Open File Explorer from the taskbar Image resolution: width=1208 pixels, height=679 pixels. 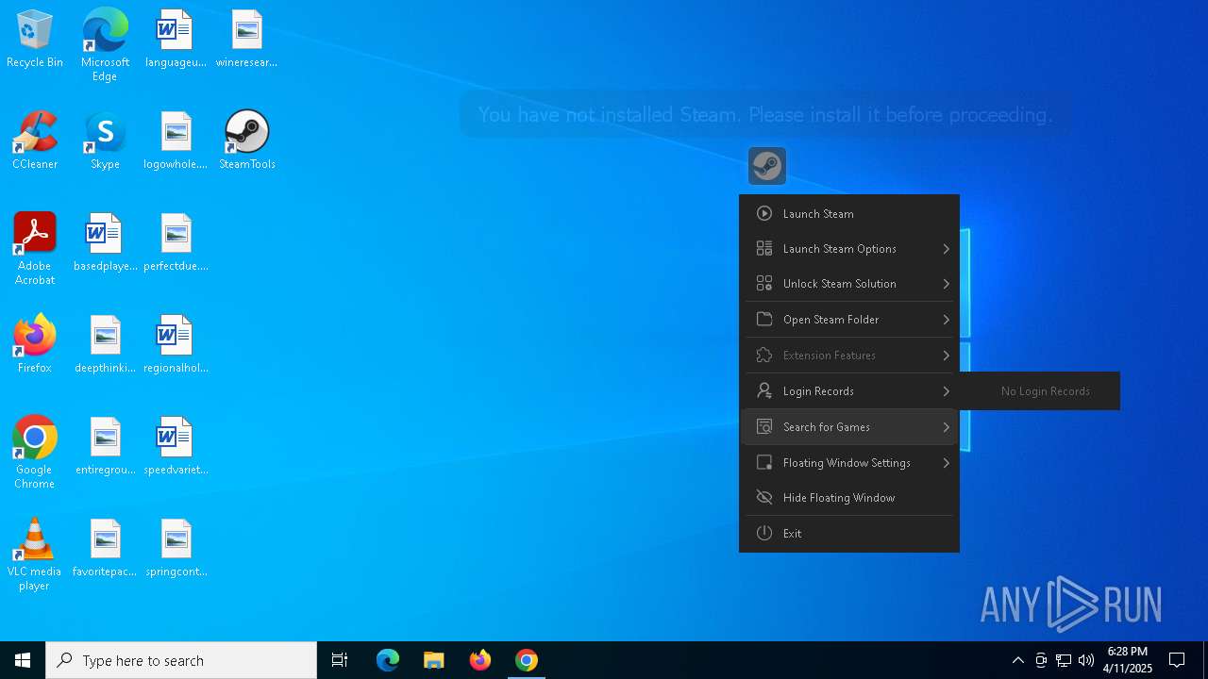pos(433,660)
